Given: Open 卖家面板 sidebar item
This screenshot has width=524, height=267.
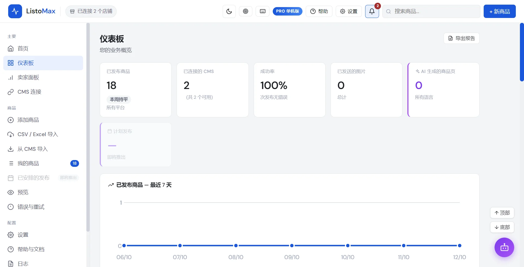Looking at the screenshot, I should [43, 78].
